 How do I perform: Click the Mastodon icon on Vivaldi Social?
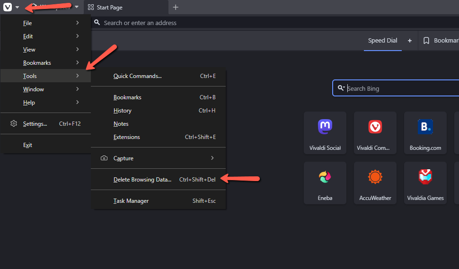point(325,127)
